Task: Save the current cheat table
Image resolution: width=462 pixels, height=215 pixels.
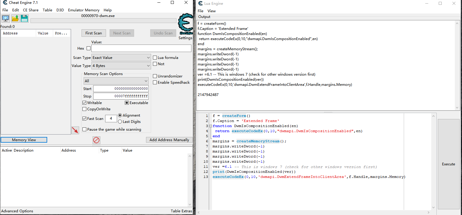Action: pos(24,18)
